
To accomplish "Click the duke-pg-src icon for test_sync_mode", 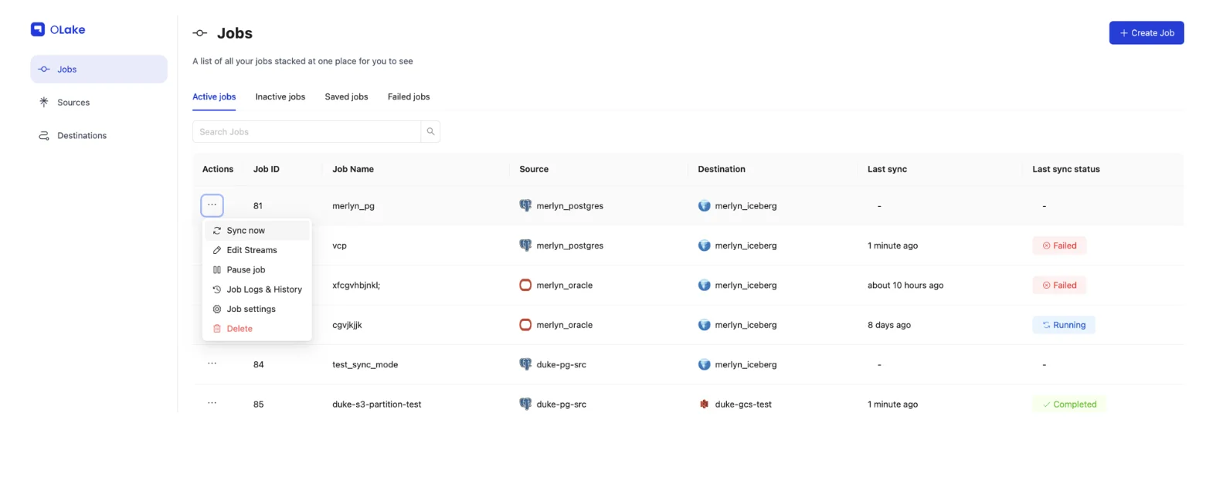I will [x=525, y=365].
